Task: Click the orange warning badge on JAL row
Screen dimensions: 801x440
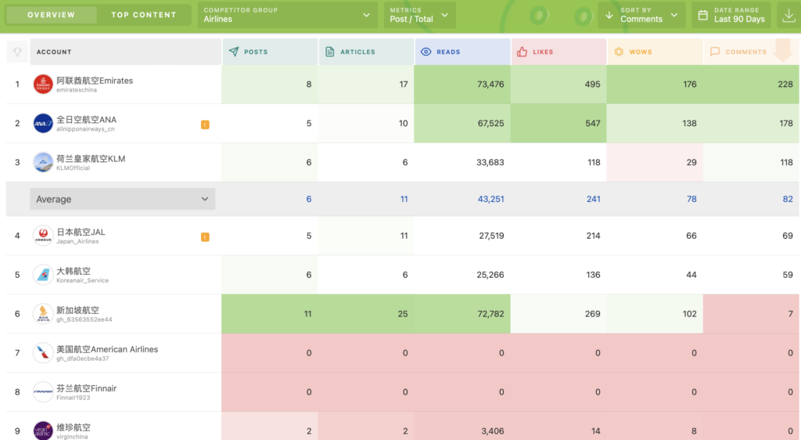Action: [x=205, y=236]
